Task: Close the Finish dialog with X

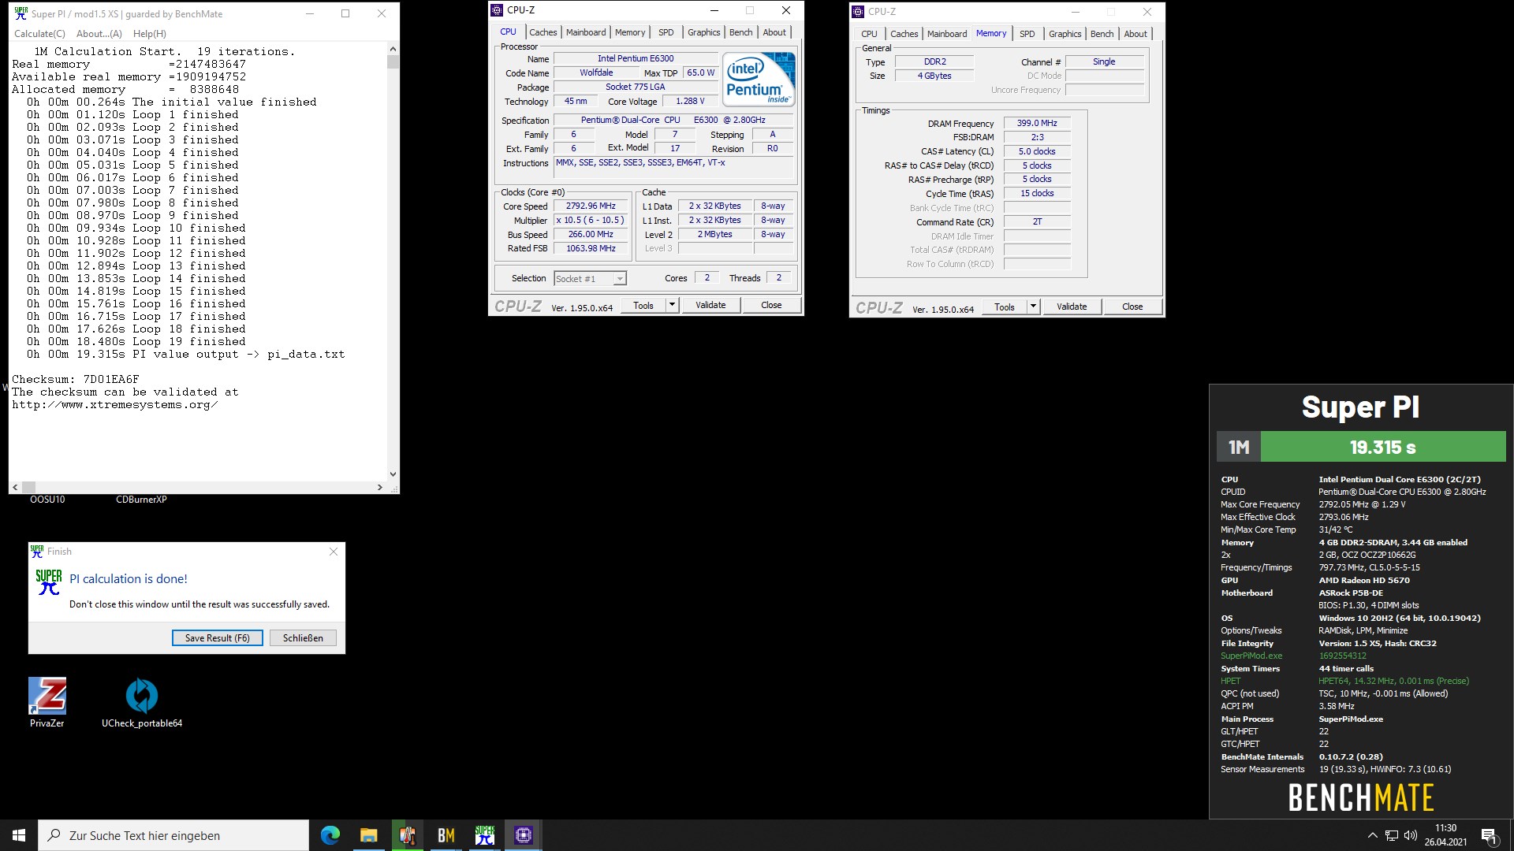Action: point(334,552)
